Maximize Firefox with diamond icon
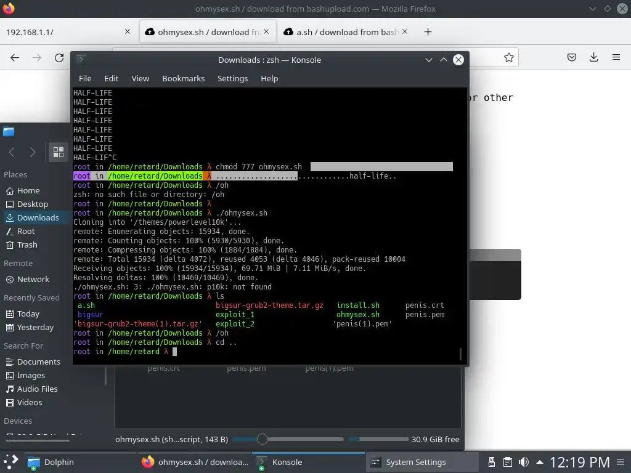Image resolution: width=631 pixels, height=473 pixels. tap(607, 9)
